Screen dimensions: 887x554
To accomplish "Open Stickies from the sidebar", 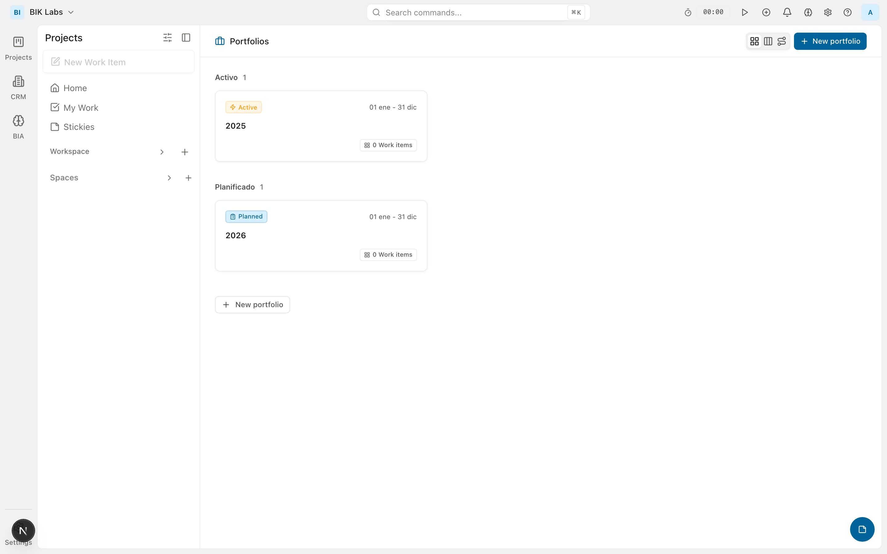I will click(x=79, y=127).
